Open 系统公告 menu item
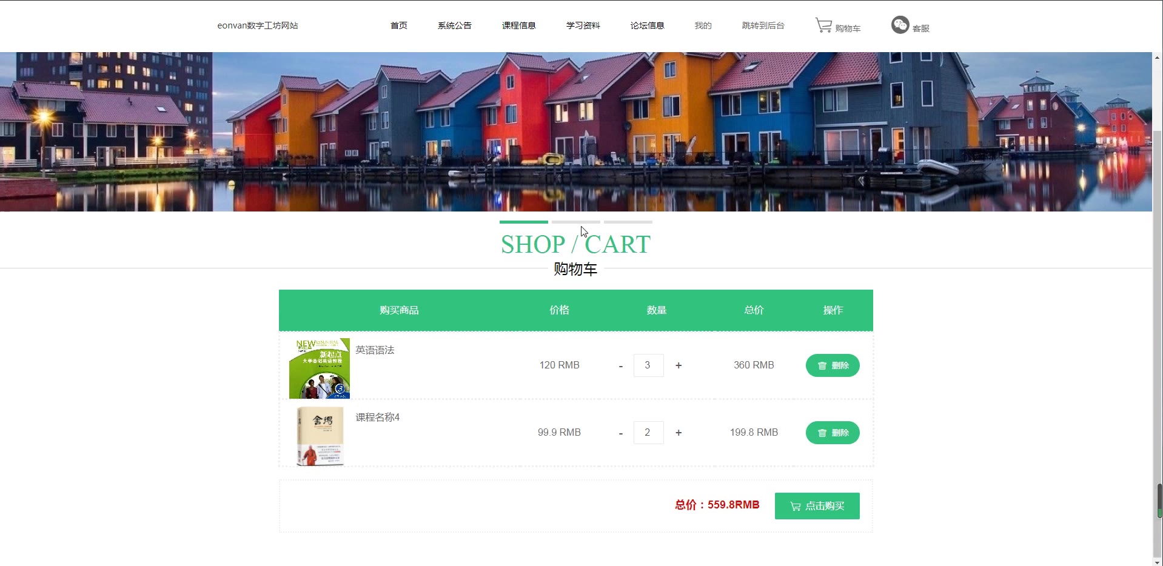 coord(454,25)
